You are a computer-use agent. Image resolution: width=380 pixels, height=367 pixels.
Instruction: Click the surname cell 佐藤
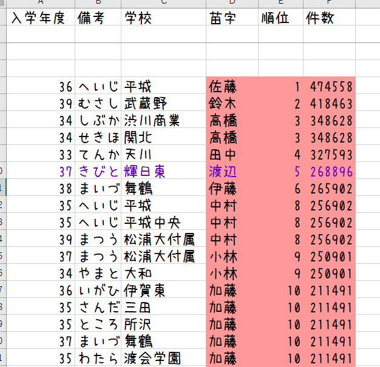coord(232,86)
